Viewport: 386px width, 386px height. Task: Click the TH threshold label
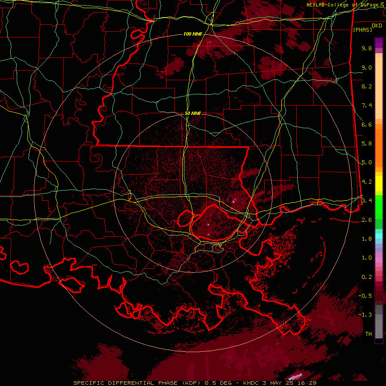pos(368,334)
